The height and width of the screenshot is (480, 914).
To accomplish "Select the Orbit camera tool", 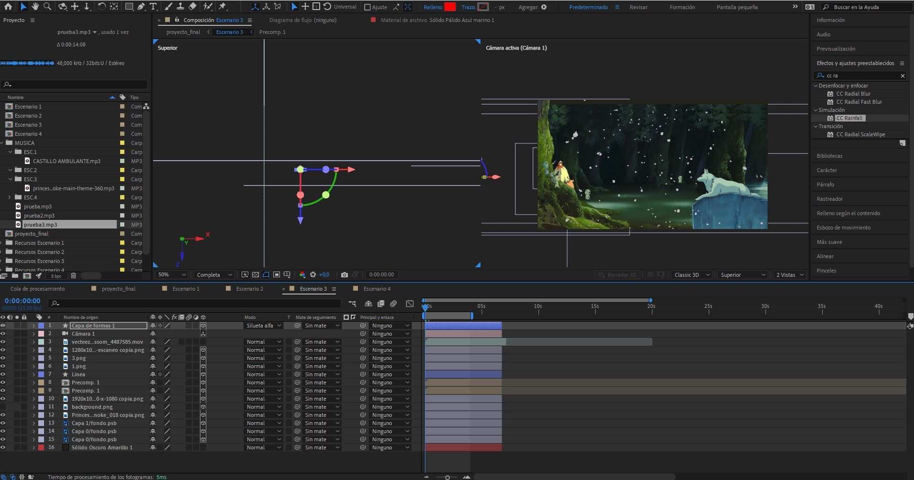I will click(x=63, y=7).
